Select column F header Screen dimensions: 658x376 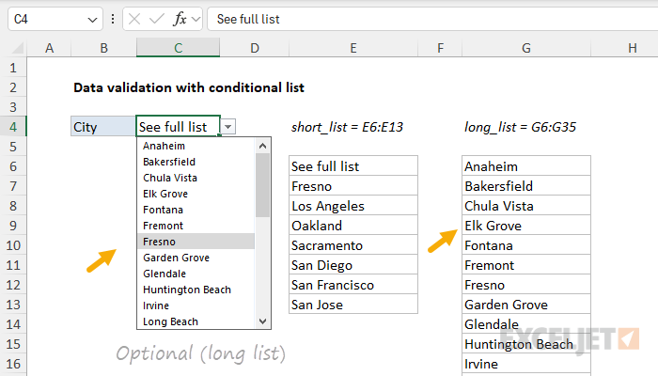[x=440, y=48]
